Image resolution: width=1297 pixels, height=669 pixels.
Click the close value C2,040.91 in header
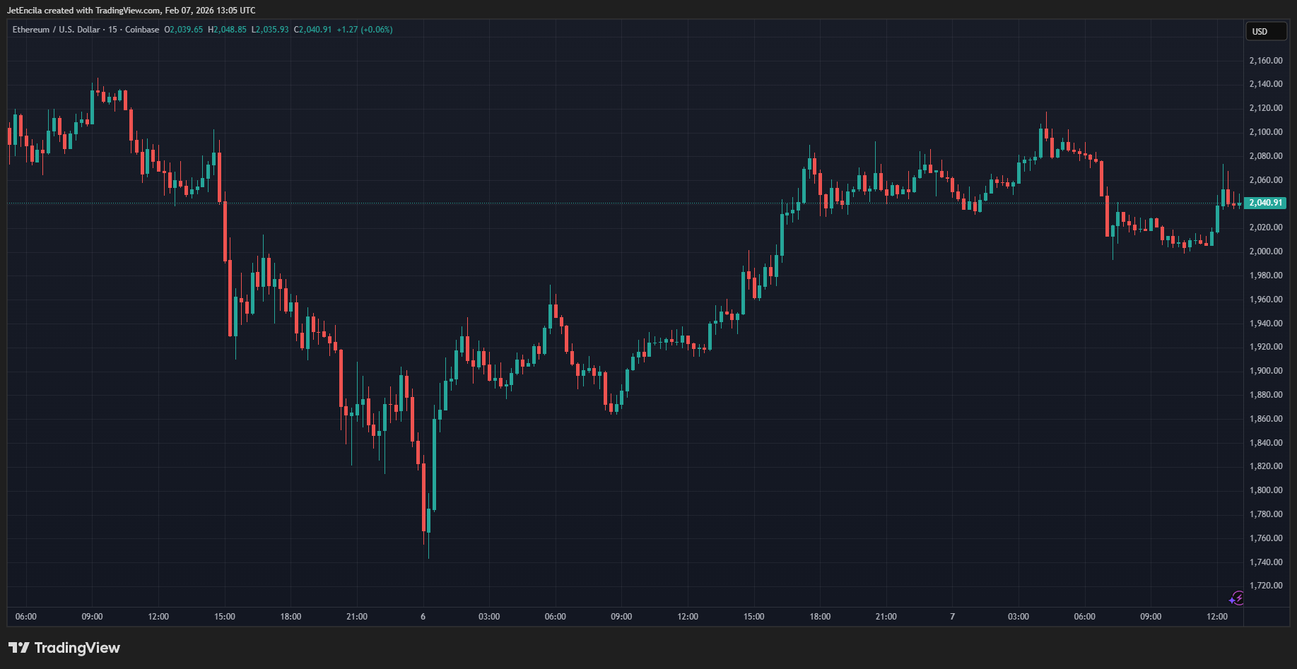[x=312, y=30]
